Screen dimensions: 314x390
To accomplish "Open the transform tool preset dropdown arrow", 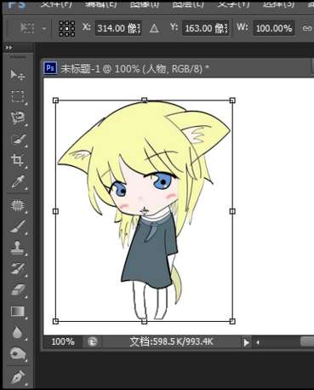I will click(x=44, y=29).
